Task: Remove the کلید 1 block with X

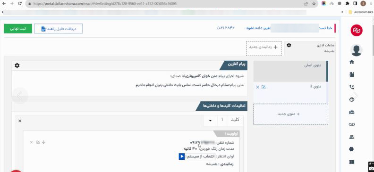Action: tap(20, 121)
